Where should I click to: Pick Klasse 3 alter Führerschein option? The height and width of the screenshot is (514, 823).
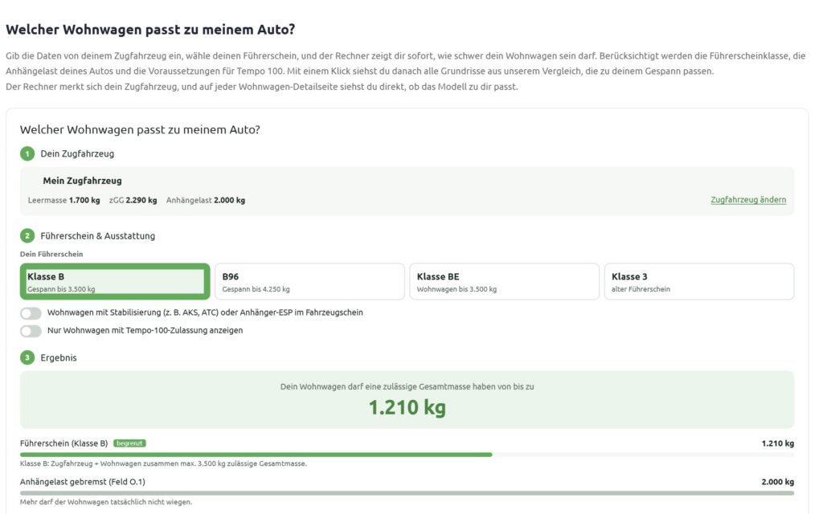[x=699, y=282]
